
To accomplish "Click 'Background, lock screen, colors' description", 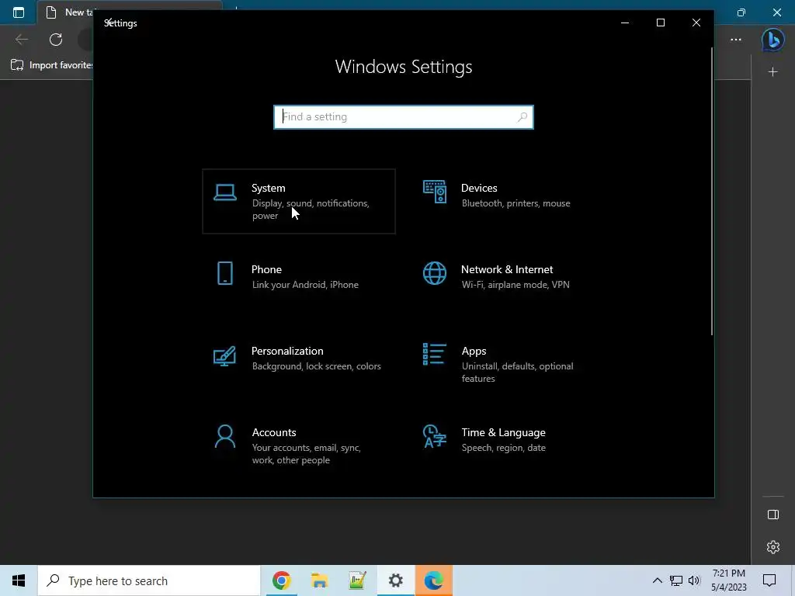I will [x=317, y=366].
